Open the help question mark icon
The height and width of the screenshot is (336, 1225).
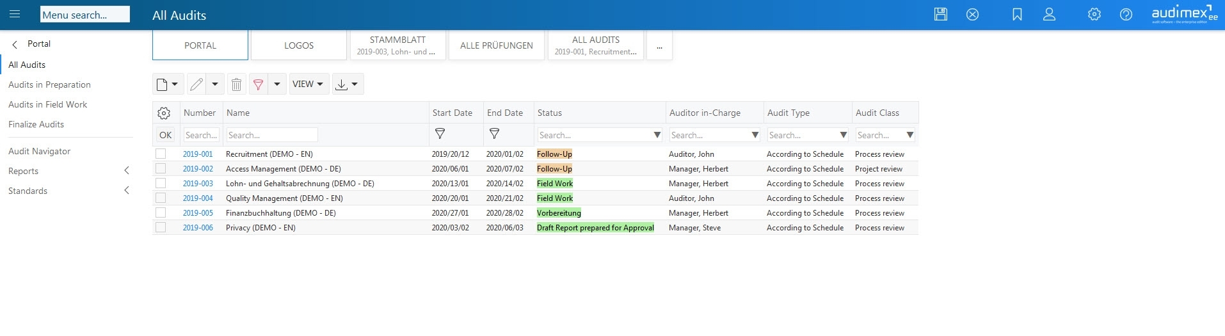1126,14
